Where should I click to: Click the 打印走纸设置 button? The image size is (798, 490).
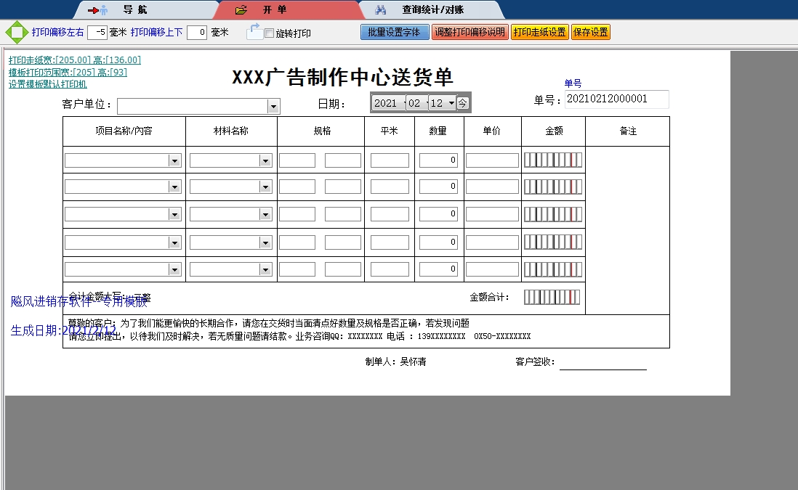click(x=539, y=32)
